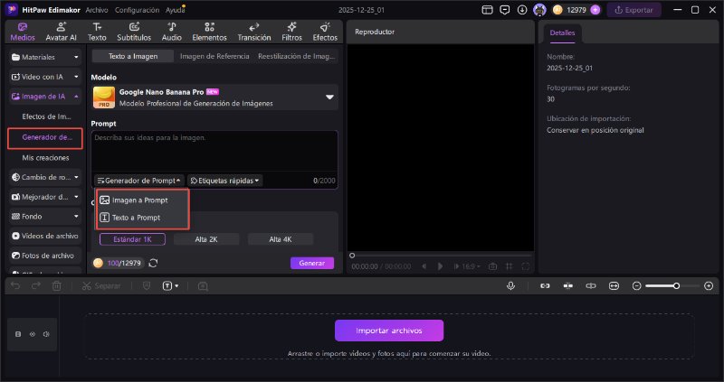Click the crop icon in player
724x382 pixels.
point(509,266)
